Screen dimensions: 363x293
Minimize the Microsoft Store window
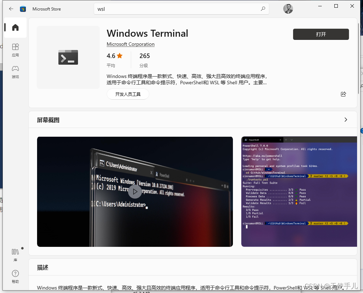point(320,6)
